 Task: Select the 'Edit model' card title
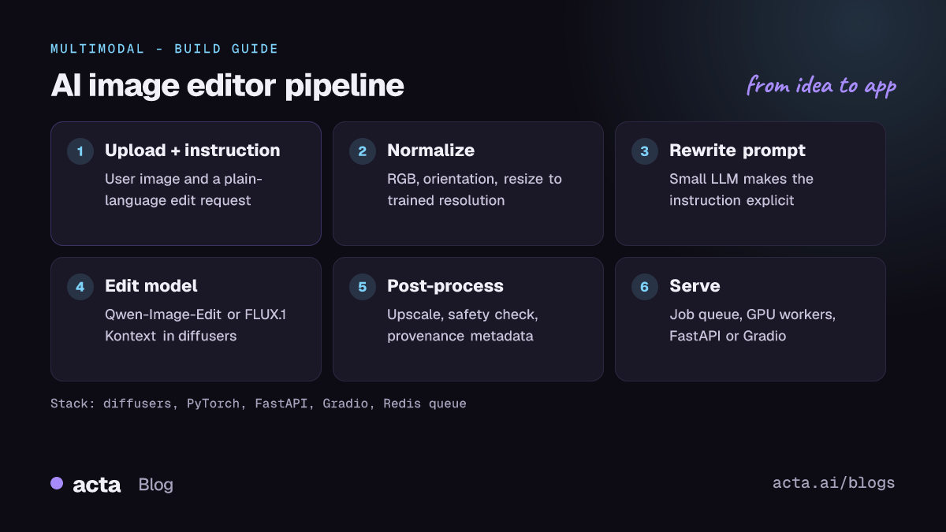click(151, 286)
